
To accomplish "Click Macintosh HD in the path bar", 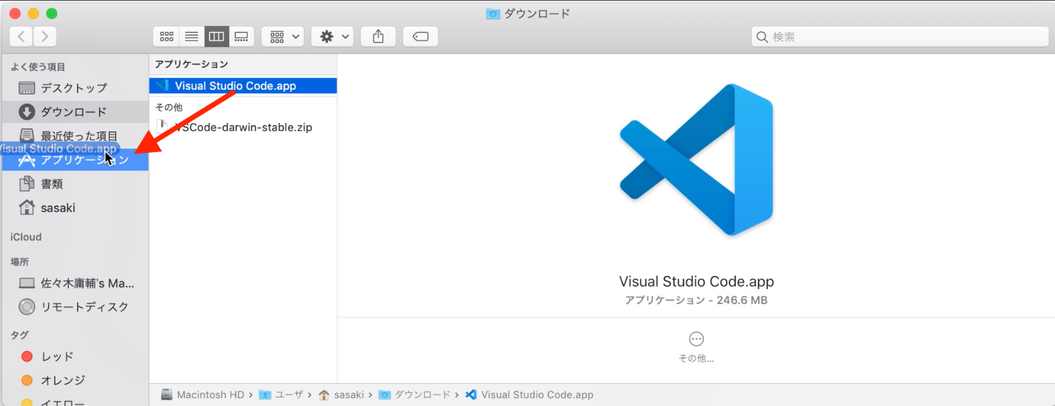I will coord(203,394).
